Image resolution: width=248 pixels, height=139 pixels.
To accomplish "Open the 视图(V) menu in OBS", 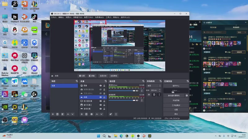I will tap(68, 17).
